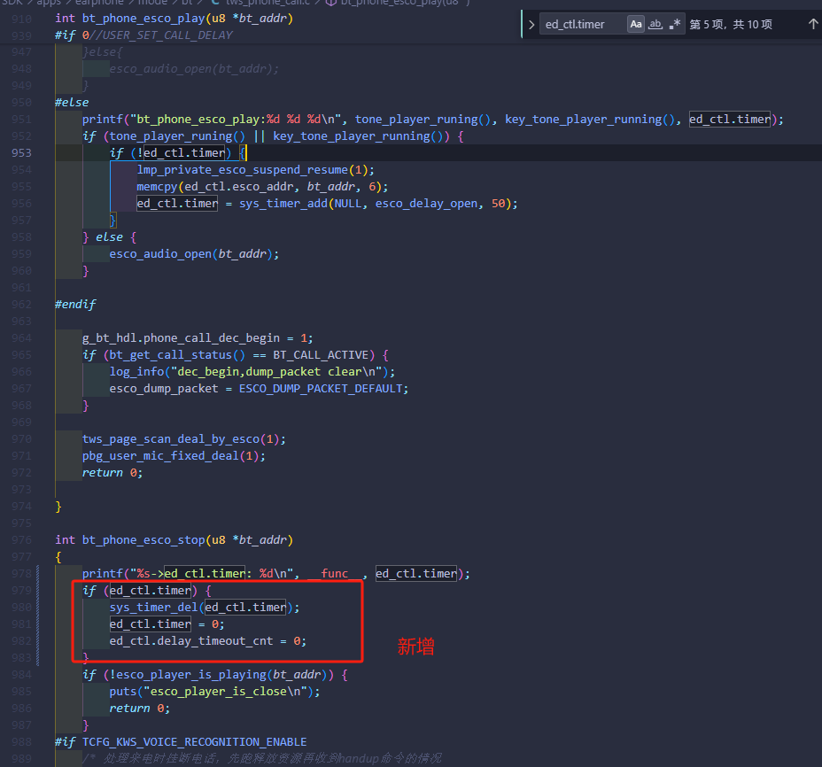Click the find box containing ed_ctl.timer

tap(583, 24)
